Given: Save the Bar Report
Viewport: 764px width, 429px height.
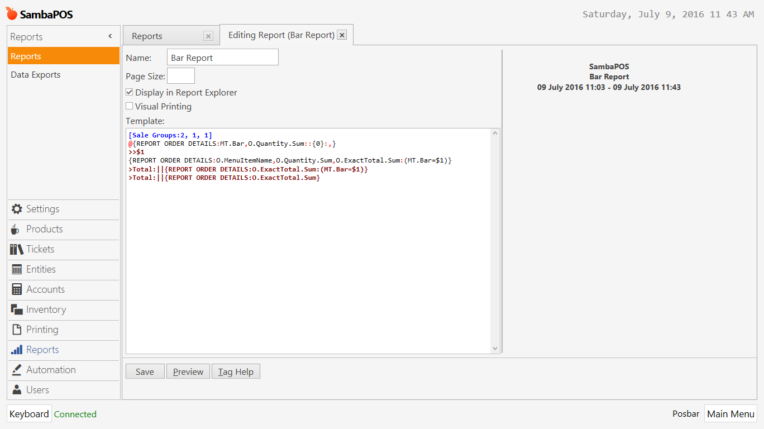Looking at the screenshot, I should (145, 371).
